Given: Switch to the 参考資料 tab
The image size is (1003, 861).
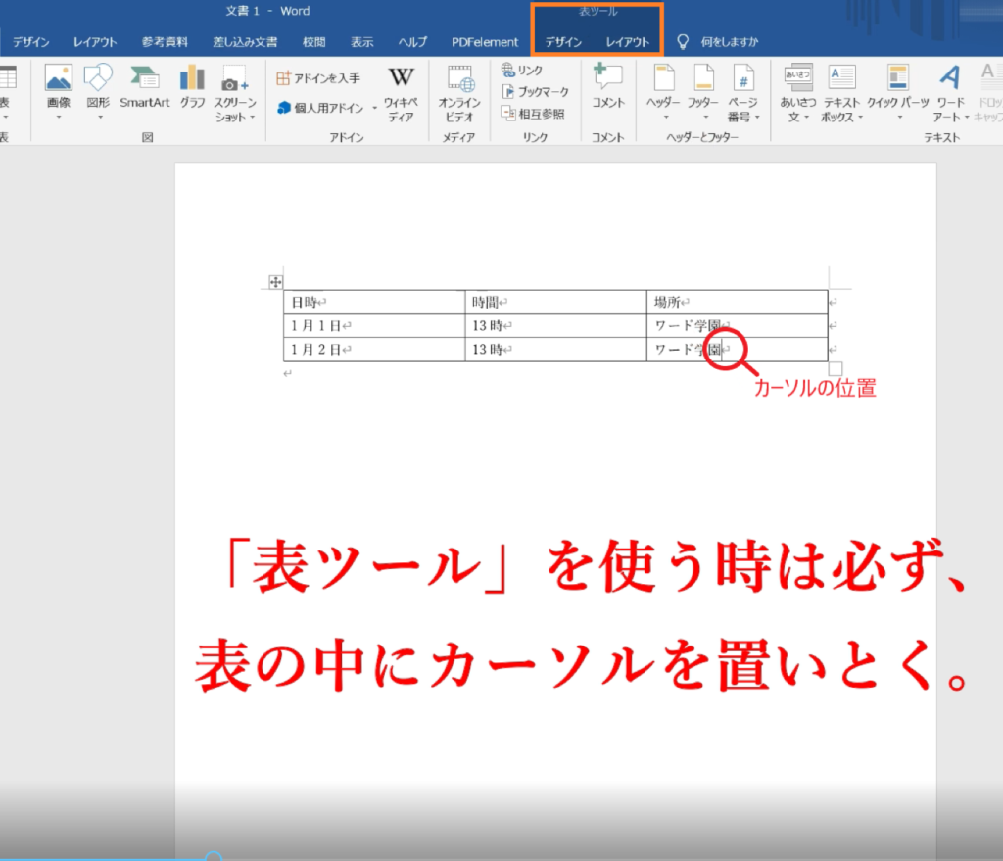Looking at the screenshot, I should (165, 42).
